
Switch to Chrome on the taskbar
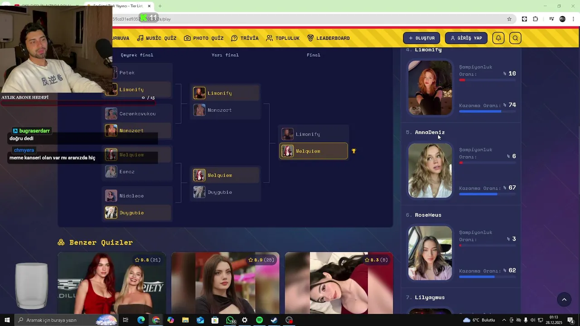click(156, 320)
